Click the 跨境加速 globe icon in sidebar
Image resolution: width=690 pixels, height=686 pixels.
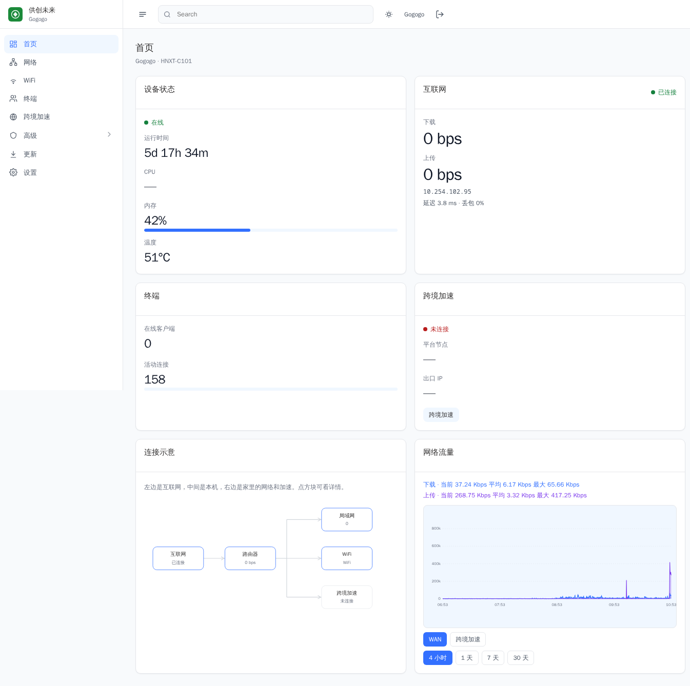[x=13, y=117]
